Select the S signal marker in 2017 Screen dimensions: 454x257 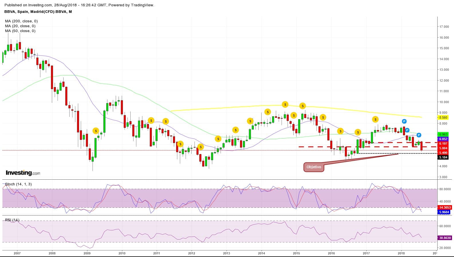point(375,119)
